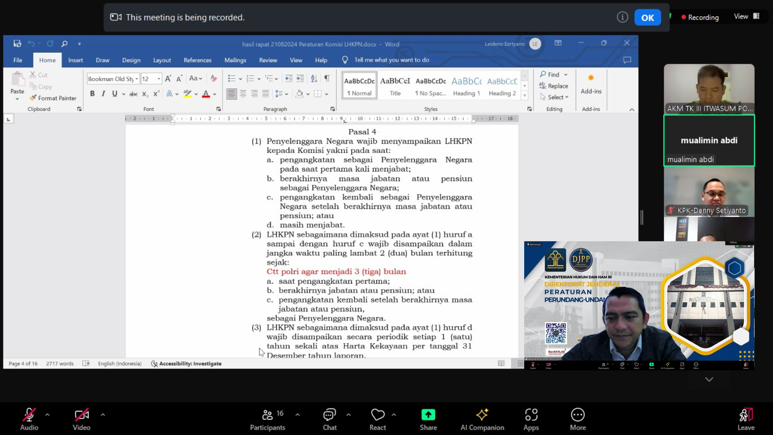Toggle Superscript formatting
The image size is (773, 435).
click(156, 93)
